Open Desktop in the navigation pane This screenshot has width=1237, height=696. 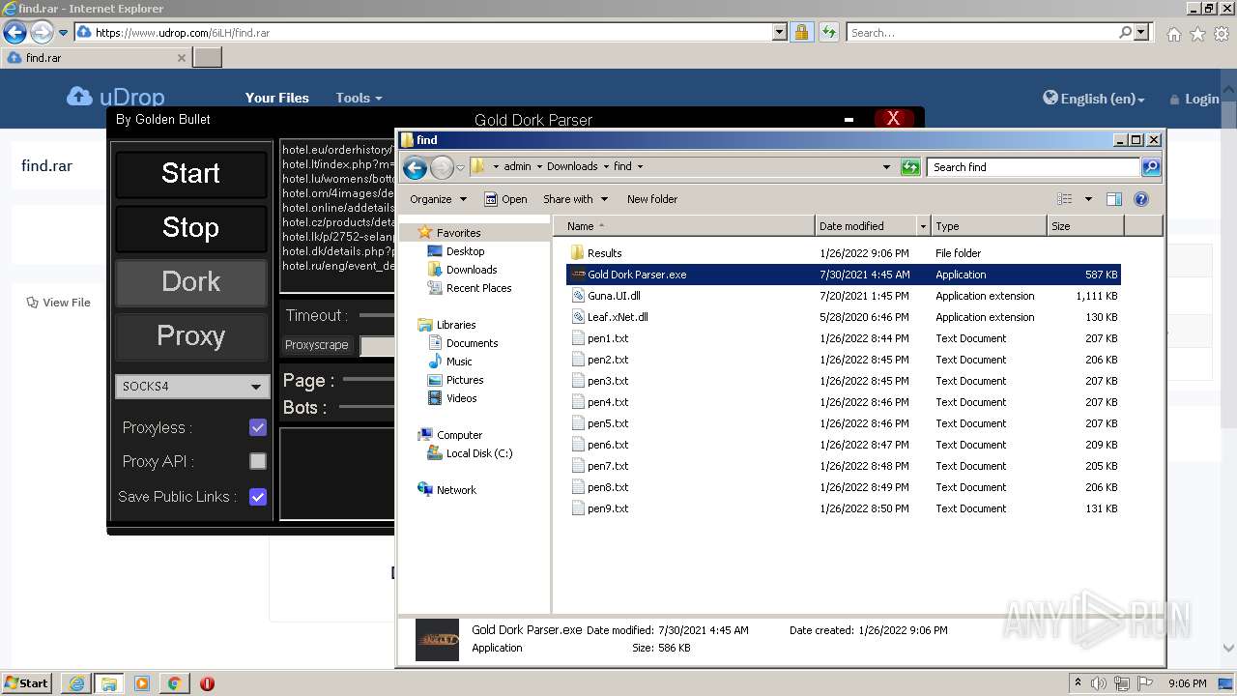tap(465, 251)
